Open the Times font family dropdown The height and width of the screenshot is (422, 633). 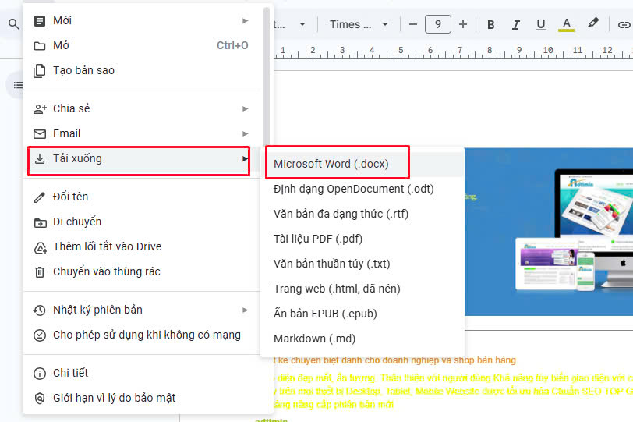[359, 25]
